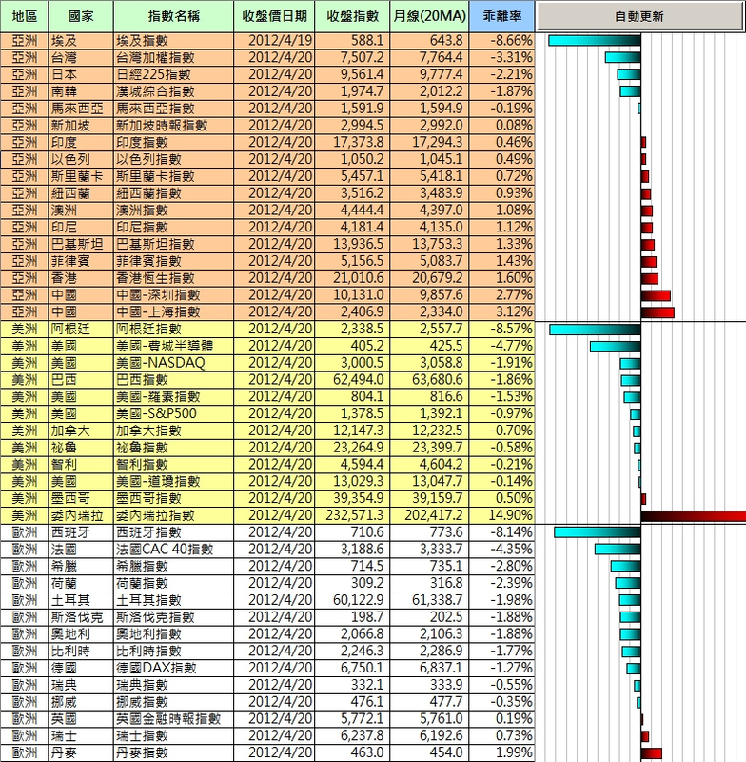Click the 斯里蘭卡指數 cell
This screenshot has height=762, width=746.
point(173,176)
